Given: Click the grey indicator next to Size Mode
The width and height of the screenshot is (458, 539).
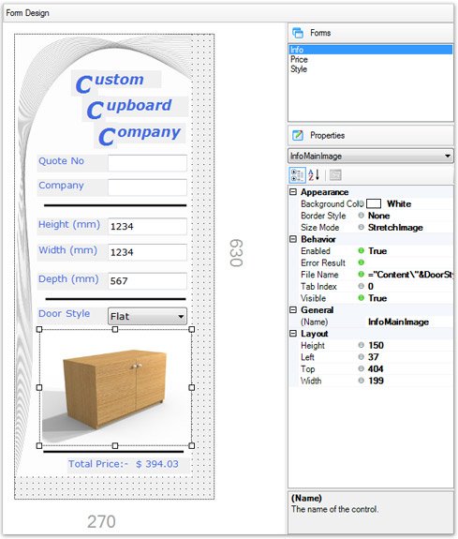Looking at the screenshot, I should tap(362, 227).
